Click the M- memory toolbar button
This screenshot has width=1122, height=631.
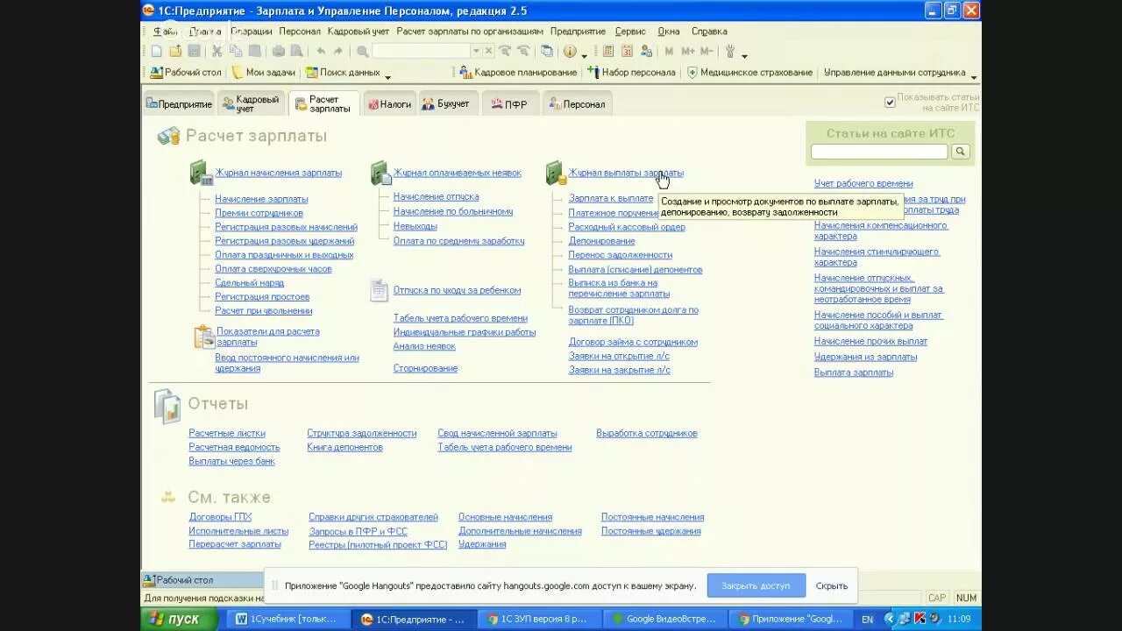point(707,51)
